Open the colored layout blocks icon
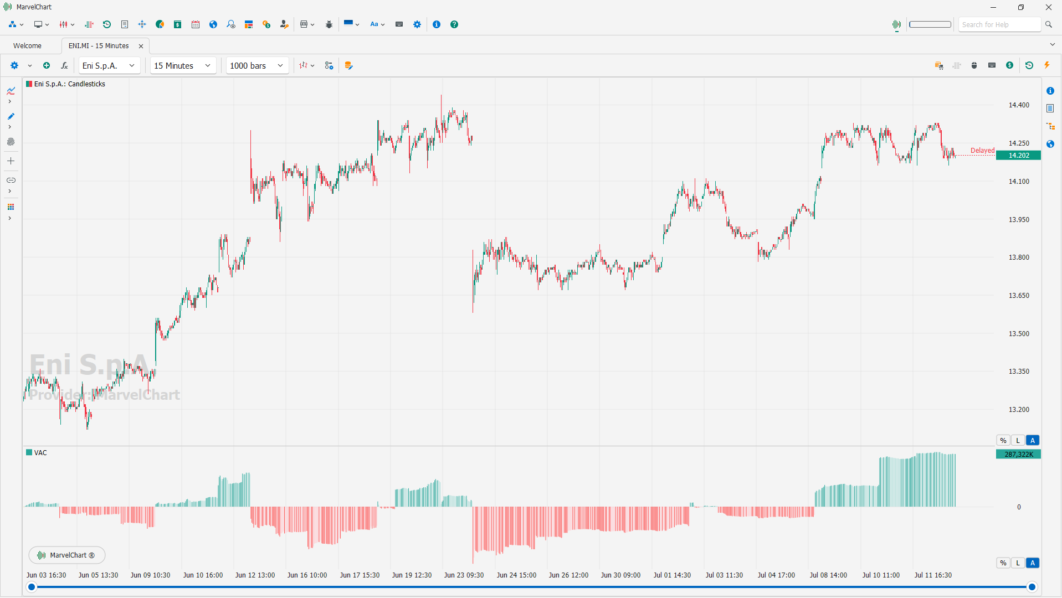 coord(249,24)
